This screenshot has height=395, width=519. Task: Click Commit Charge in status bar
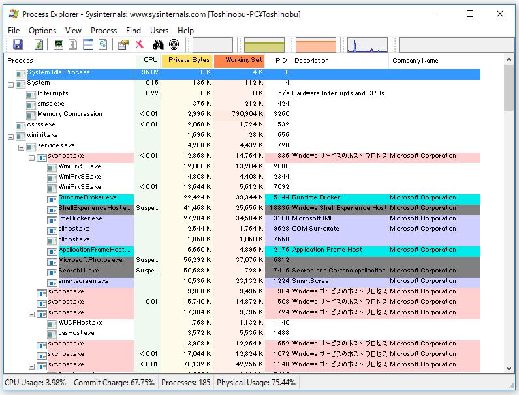tap(114, 383)
